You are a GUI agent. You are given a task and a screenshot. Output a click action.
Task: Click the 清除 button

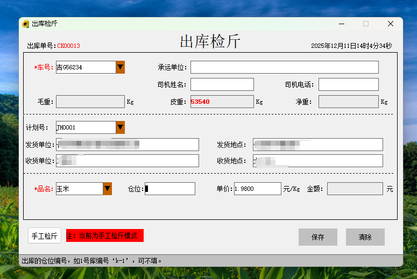365,237
